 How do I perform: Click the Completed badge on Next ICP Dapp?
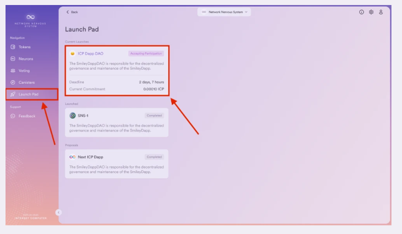tap(154, 157)
